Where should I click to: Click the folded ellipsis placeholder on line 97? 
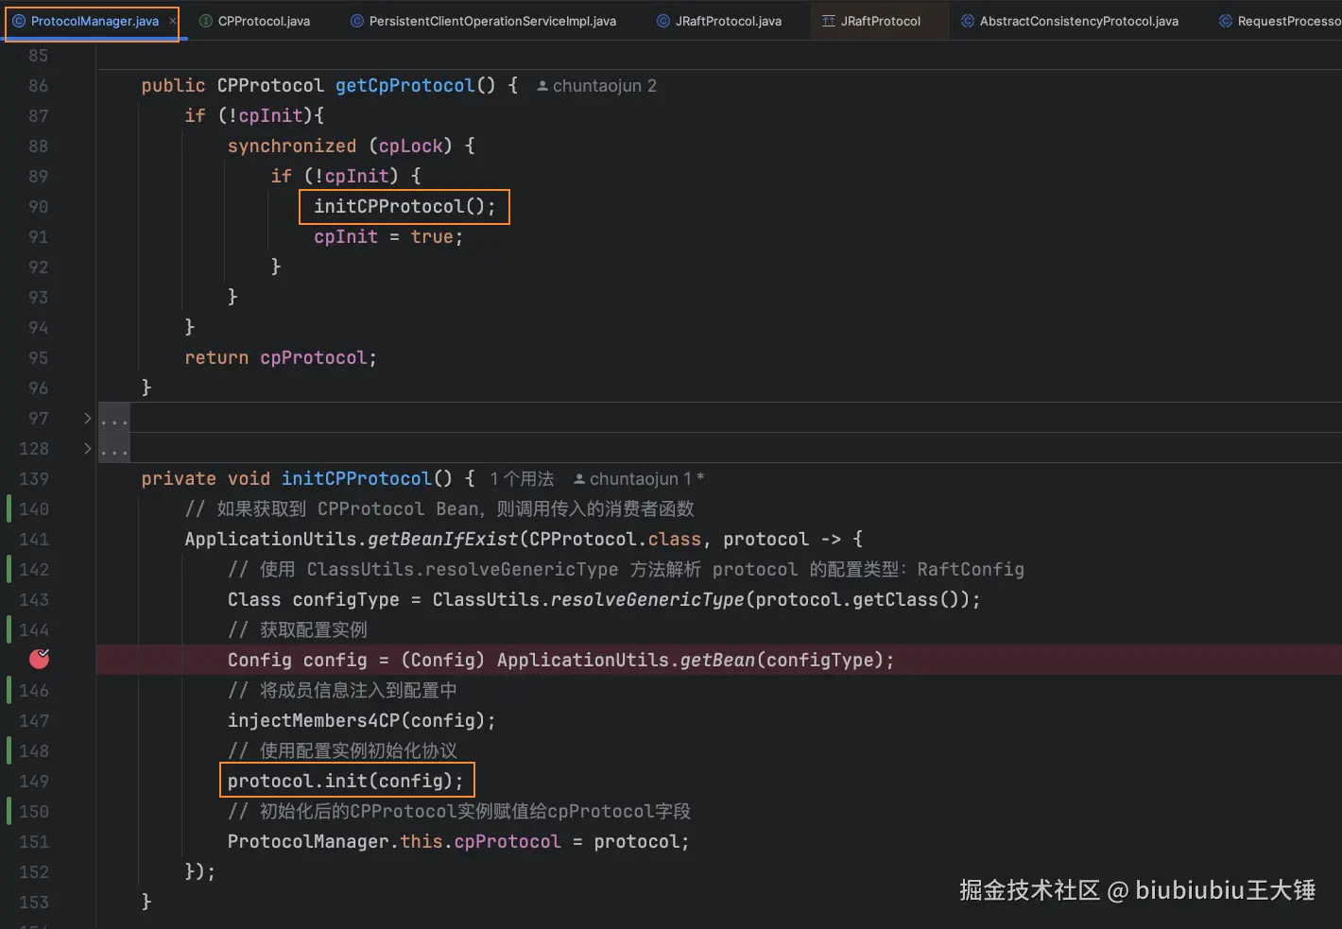(114, 419)
